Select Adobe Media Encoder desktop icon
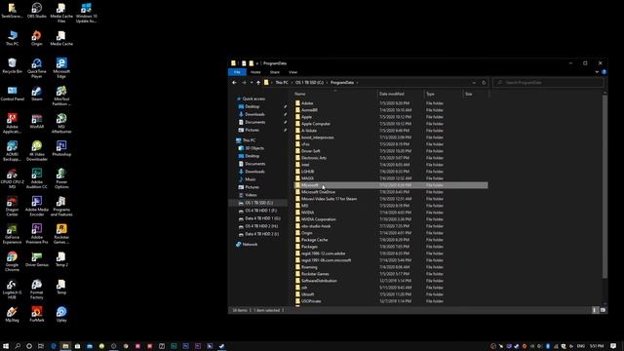This screenshot has width=624, height=351. tap(37, 206)
